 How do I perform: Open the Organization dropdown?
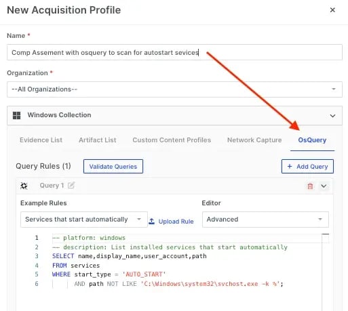tap(174, 89)
